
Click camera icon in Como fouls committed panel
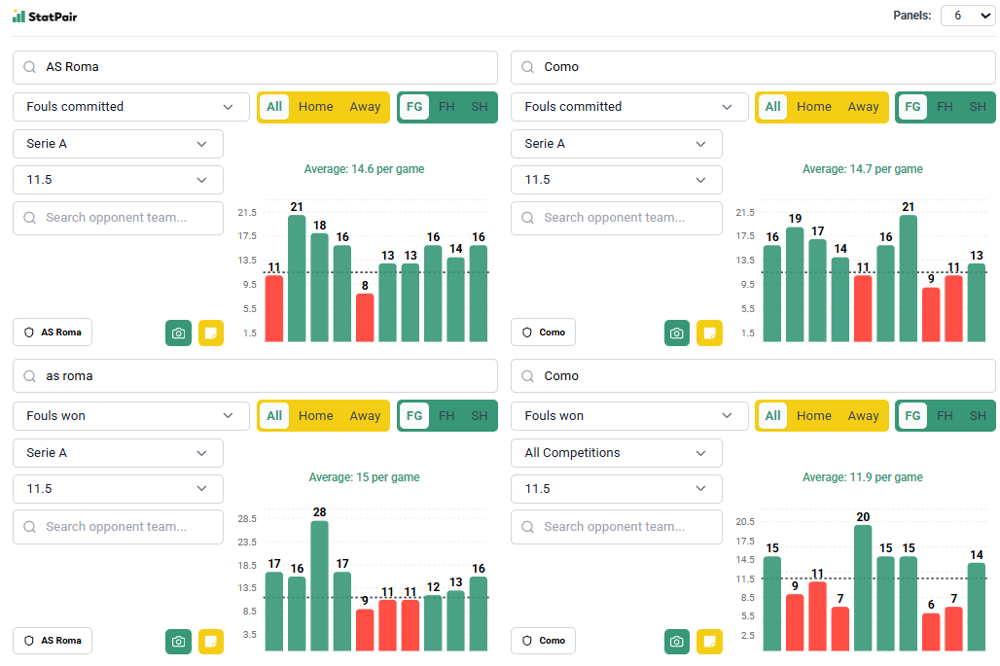coord(676,333)
